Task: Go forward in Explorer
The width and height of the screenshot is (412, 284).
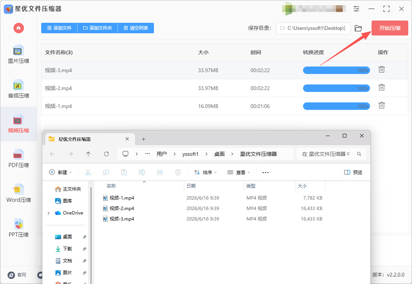Action: click(x=70, y=154)
